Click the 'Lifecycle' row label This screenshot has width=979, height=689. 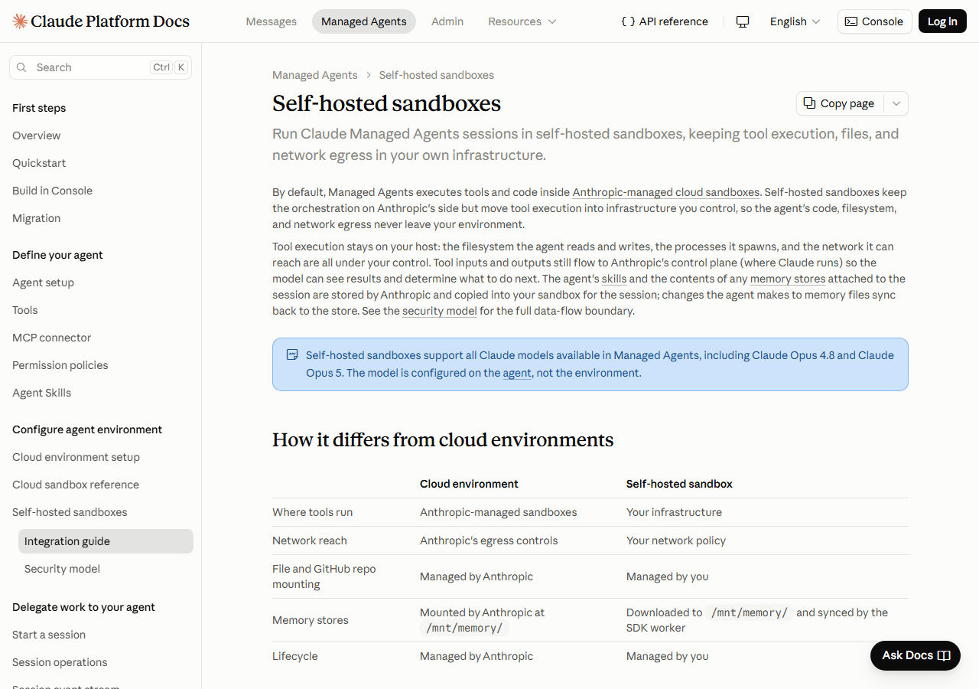(x=295, y=656)
